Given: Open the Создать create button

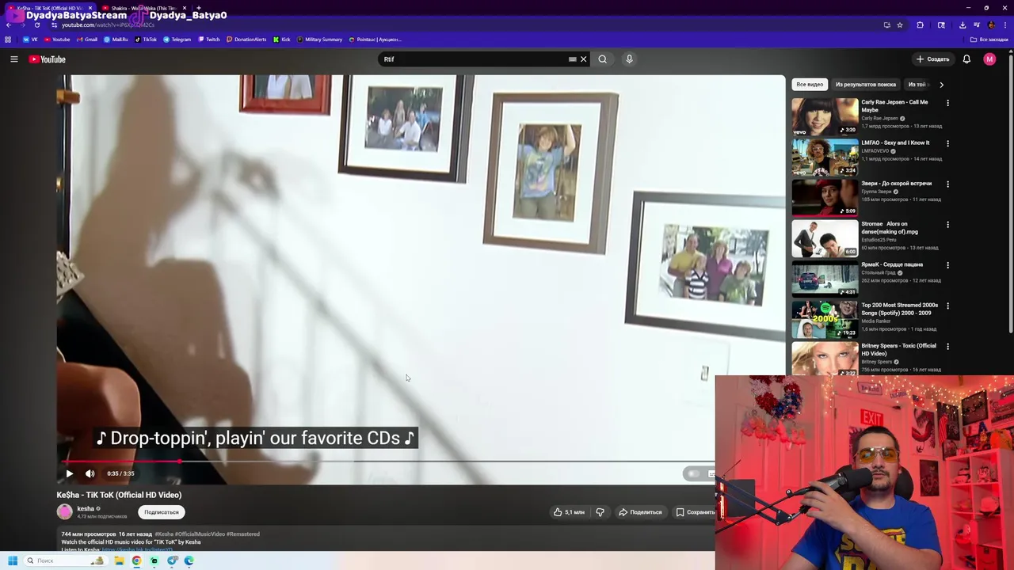Looking at the screenshot, I should [x=933, y=59].
